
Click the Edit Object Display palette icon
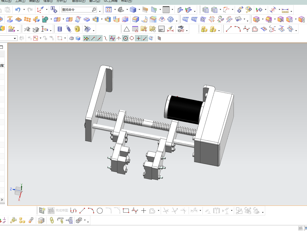pos(249,9)
